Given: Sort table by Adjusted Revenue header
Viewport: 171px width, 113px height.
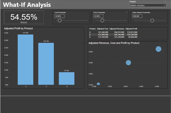Looking at the screenshot, I should (117, 29).
